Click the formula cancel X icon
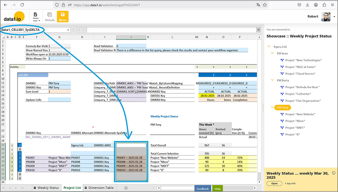Screen dimensions: 338x192 tap(79, 30)
